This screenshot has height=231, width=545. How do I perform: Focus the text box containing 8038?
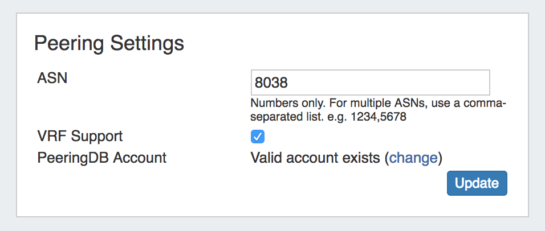(370, 82)
